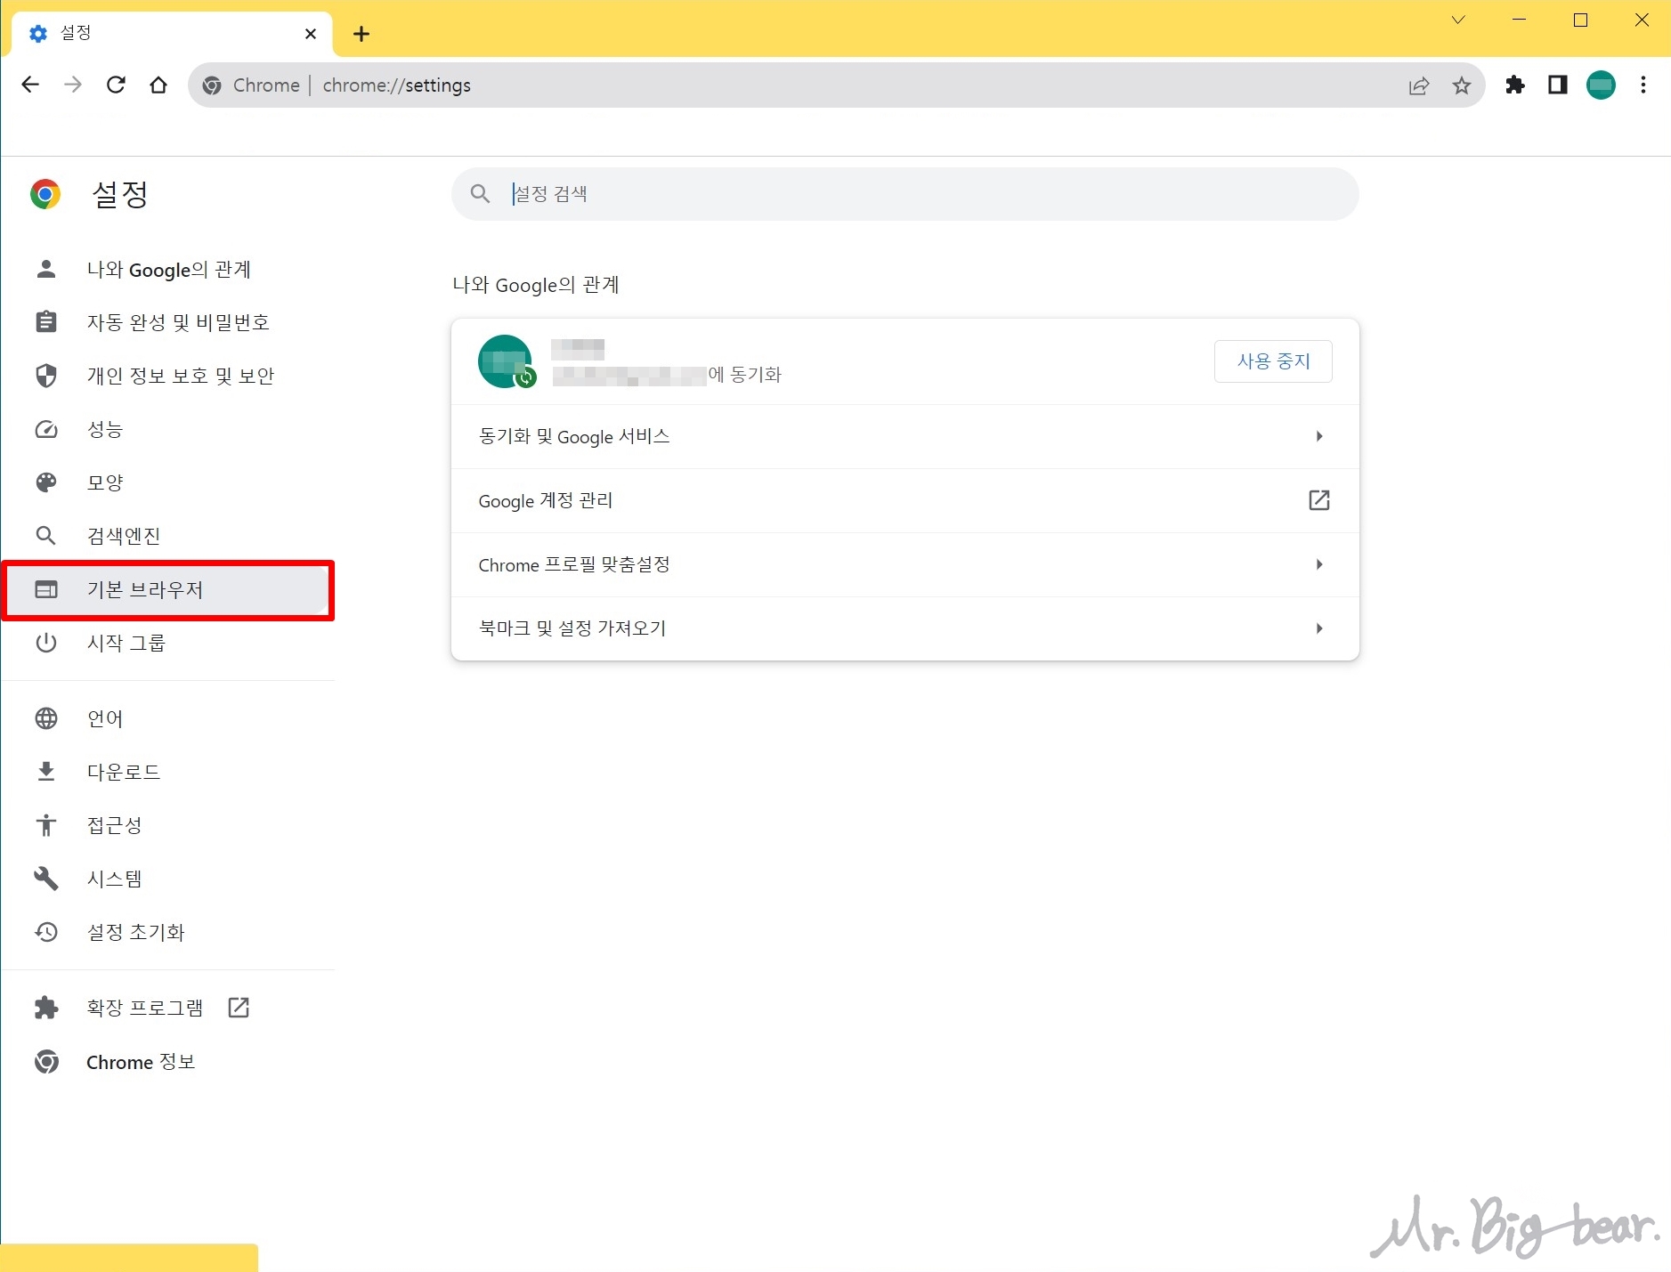This screenshot has width=1671, height=1272.
Task: Open 성능 settings
Action: (x=169, y=429)
